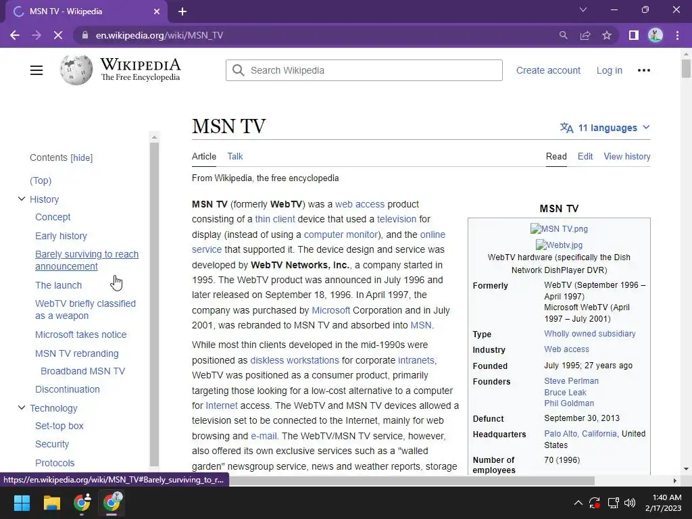Screen dimensions: 692x519
Task: Click the Wikipedia globe logo
Action: click(x=76, y=70)
